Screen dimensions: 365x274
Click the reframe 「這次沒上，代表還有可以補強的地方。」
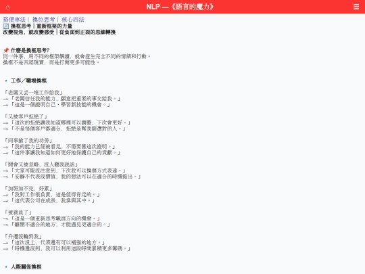[x=57, y=243]
